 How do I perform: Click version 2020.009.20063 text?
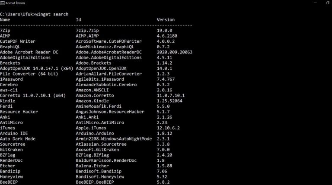coord(175,52)
